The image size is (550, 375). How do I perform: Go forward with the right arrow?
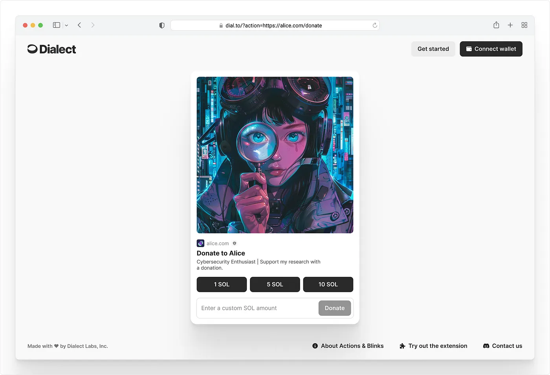[x=93, y=25]
